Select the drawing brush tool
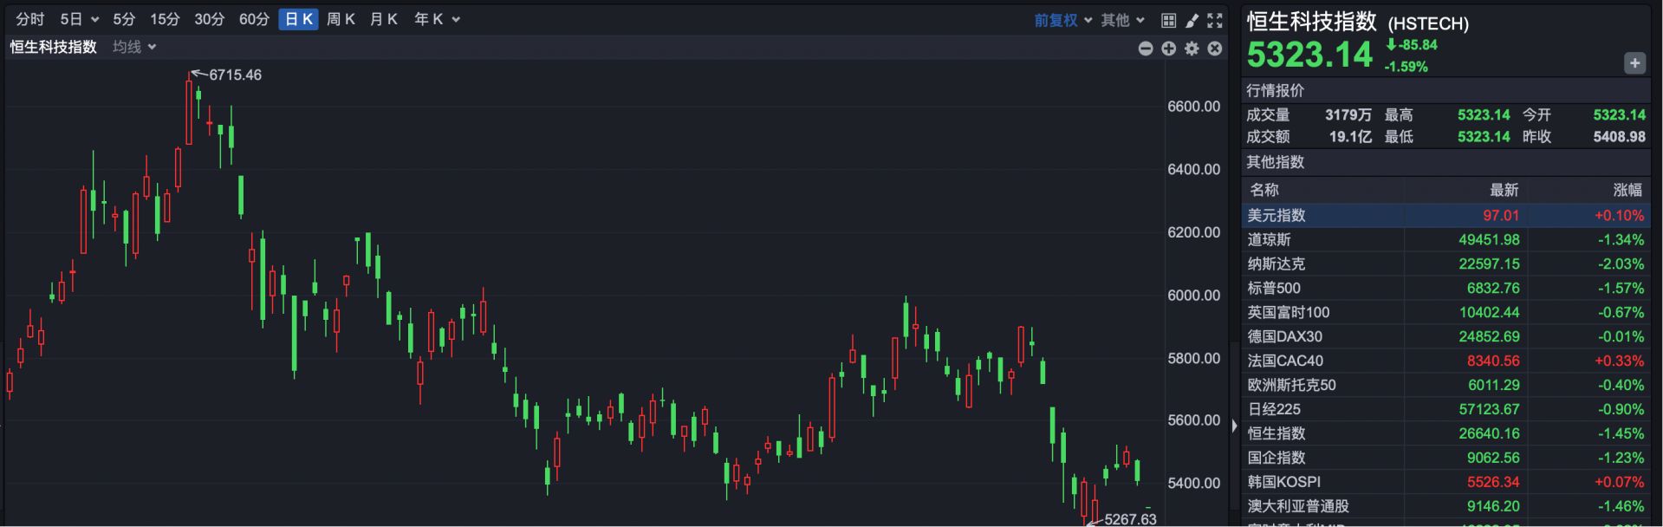Screen dimensions: 1663x527 pyautogui.click(x=1192, y=20)
